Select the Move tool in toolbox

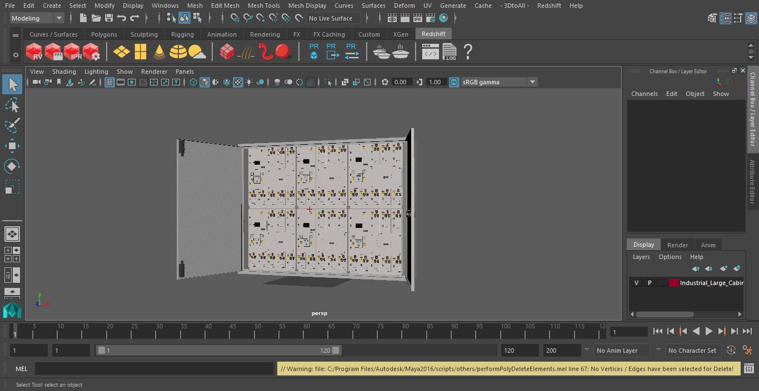point(12,146)
